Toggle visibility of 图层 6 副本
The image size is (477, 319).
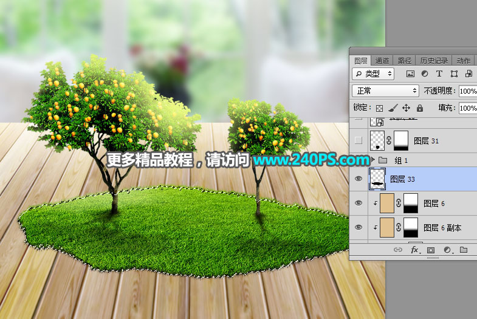(x=359, y=227)
